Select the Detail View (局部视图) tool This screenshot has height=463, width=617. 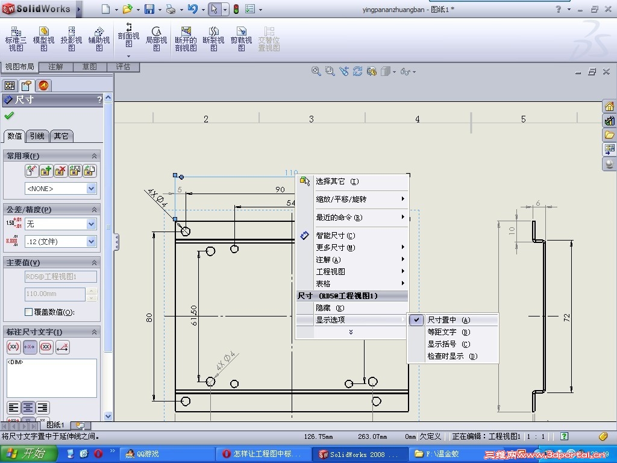(156, 39)
